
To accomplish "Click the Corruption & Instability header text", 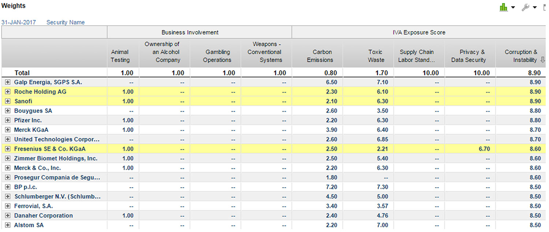I will [521, 56].
